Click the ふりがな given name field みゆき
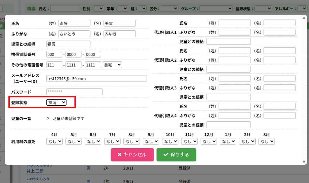 (x=119, y=34)
